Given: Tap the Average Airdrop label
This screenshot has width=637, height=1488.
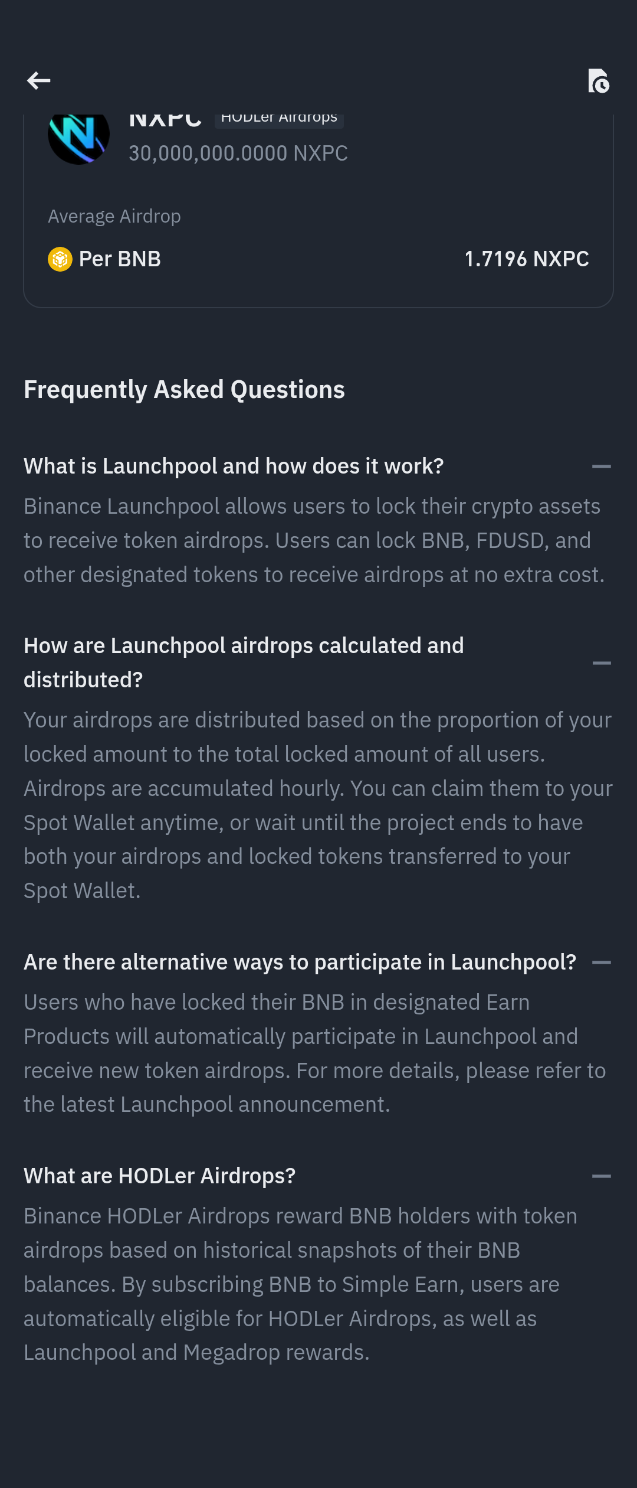Looking at the screenshot, I should [114, 217].
